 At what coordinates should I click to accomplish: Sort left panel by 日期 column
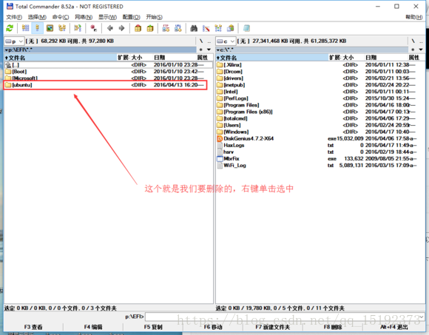[x=175, y=58]
